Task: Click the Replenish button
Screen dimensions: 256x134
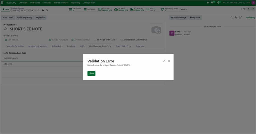Action: click(x=40, y=17)
